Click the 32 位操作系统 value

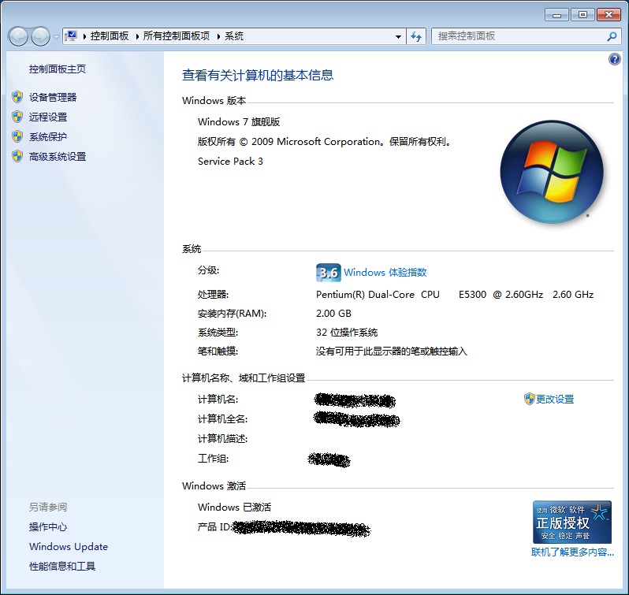click(347, 333)
